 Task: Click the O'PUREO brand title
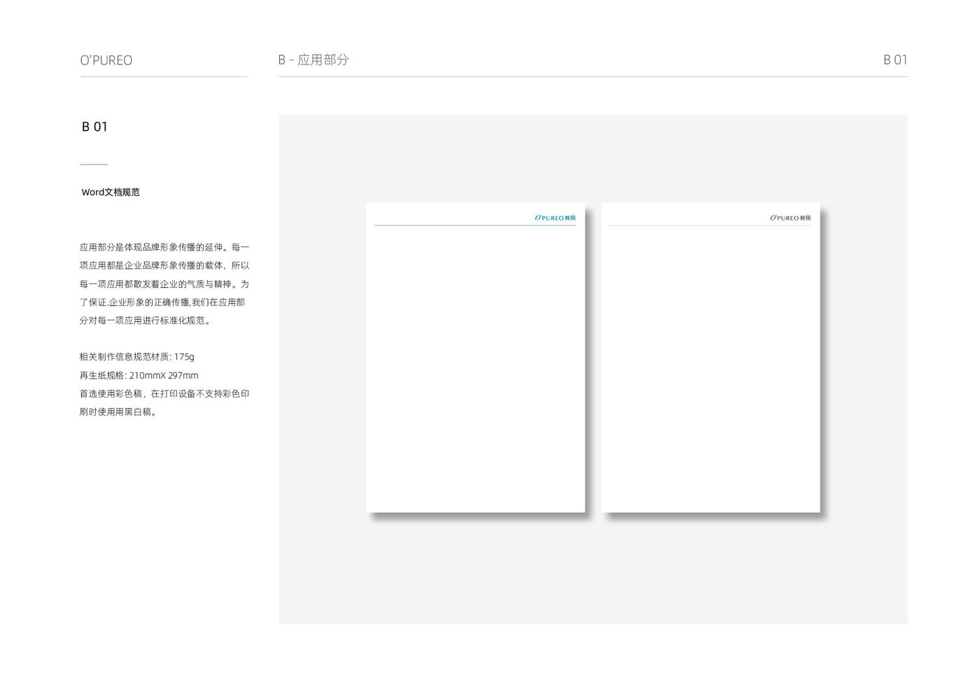pos(106,60)
